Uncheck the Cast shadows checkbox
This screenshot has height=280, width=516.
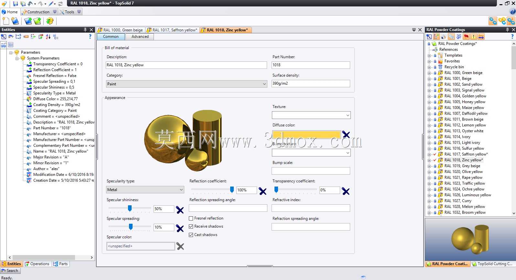[191, 235]
